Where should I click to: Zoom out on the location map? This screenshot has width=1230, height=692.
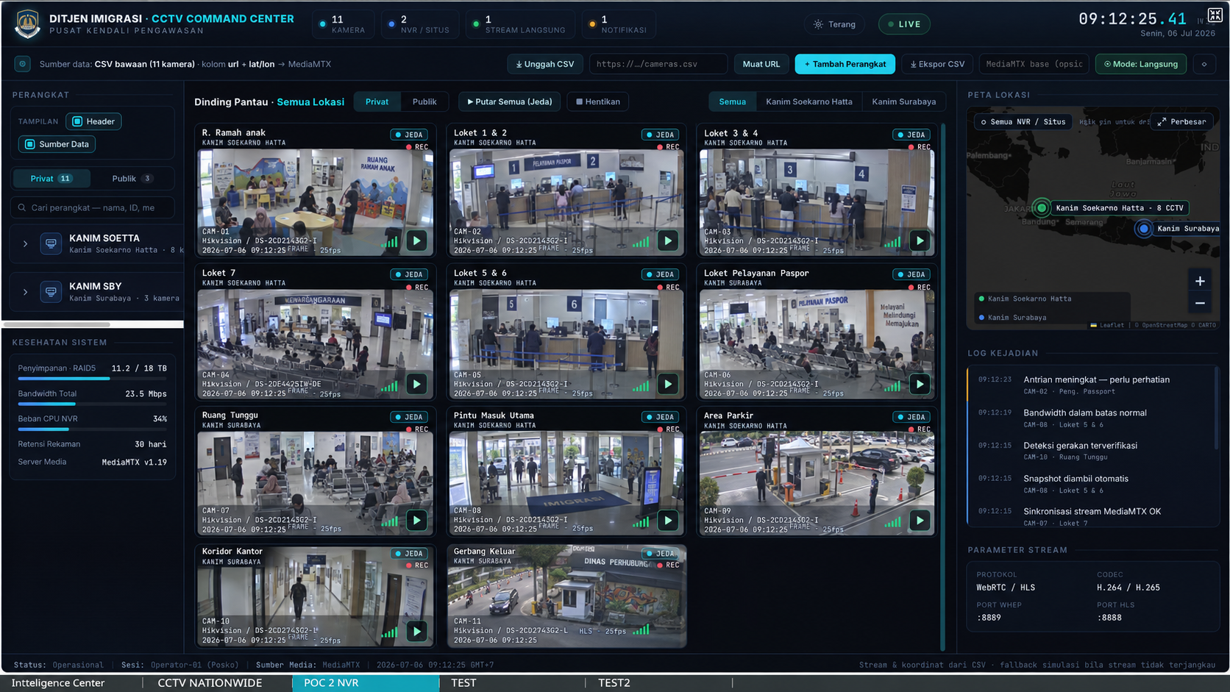tap(1200, 303)
